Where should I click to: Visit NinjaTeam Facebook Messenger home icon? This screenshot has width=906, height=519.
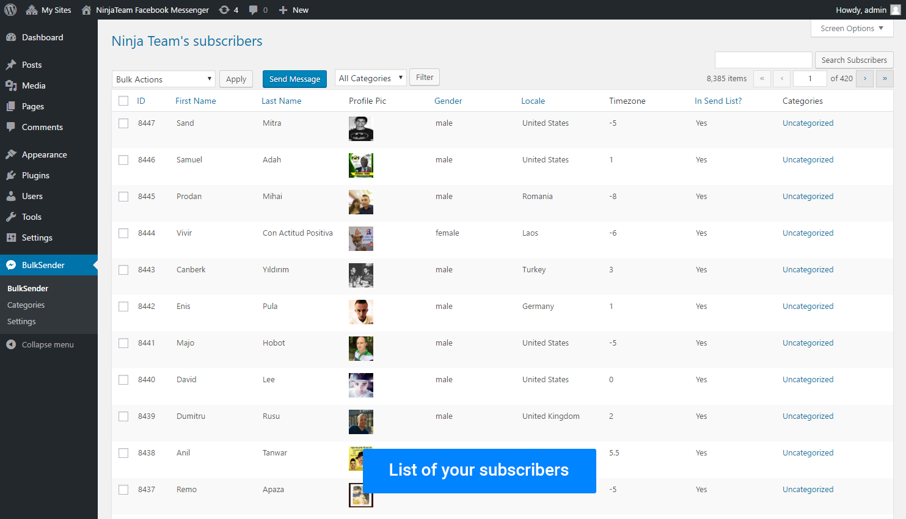[86, 10]
